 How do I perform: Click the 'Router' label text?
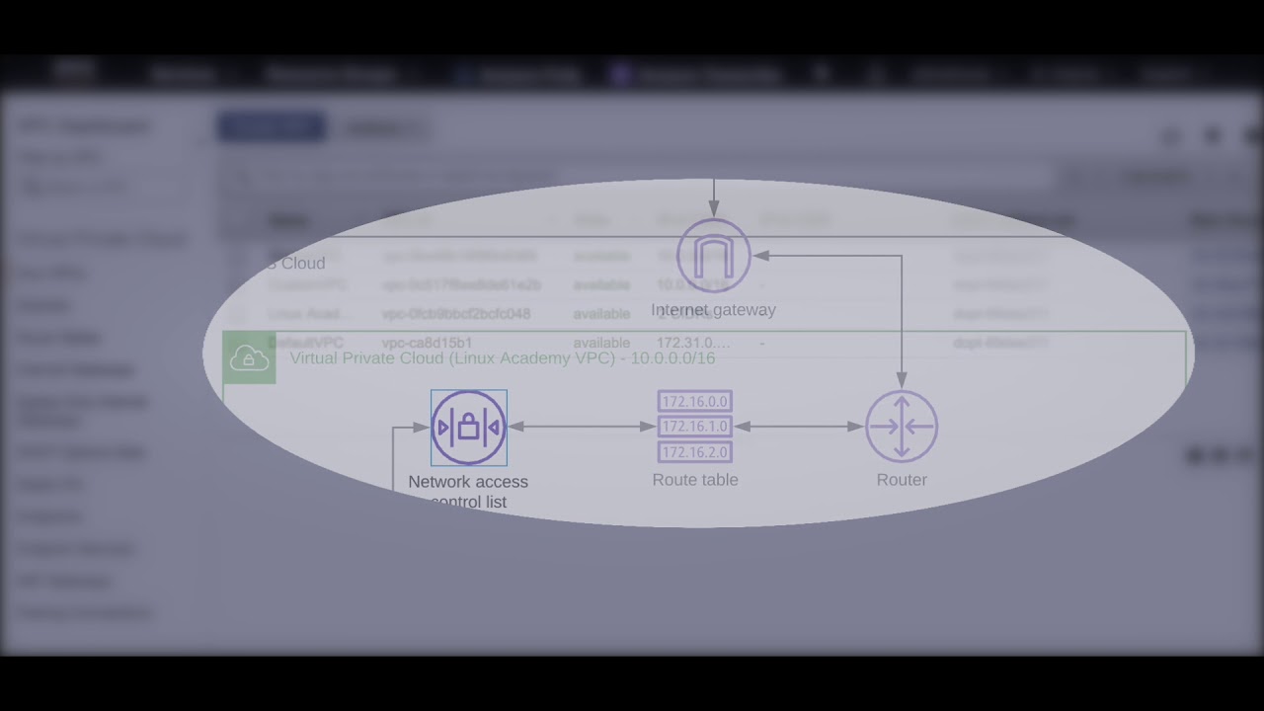[902, 480]
